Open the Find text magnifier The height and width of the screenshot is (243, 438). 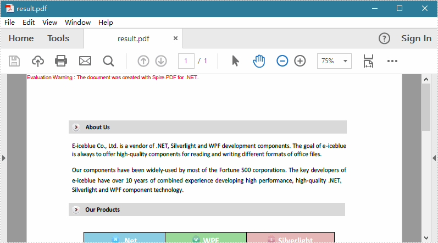click(x=108, y=61)
